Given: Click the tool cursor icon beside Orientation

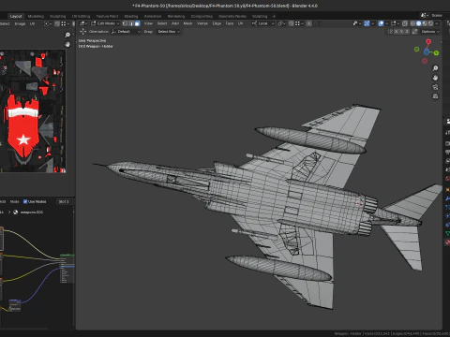Looking at the screenshot, I should pyautogui.click(x=82, y=32).
